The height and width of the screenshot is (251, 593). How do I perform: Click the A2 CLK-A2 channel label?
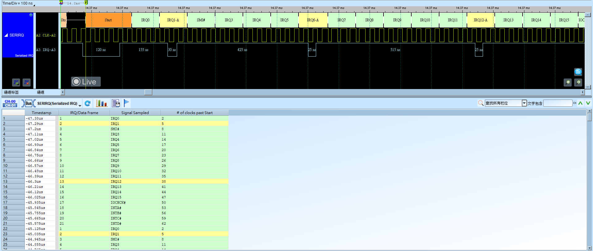coord(46,35)
